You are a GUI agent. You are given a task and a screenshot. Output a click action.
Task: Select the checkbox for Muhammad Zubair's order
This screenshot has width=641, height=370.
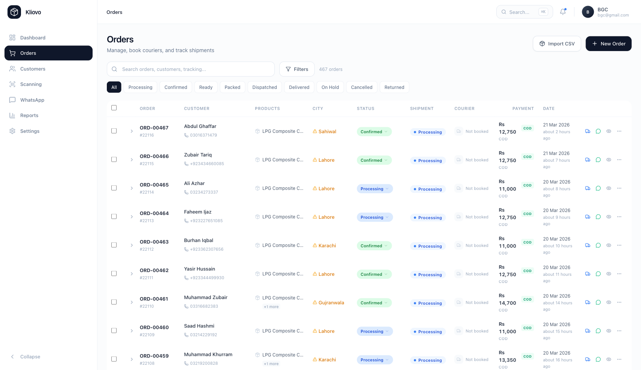pyautogui.click(x=114, y=302)
